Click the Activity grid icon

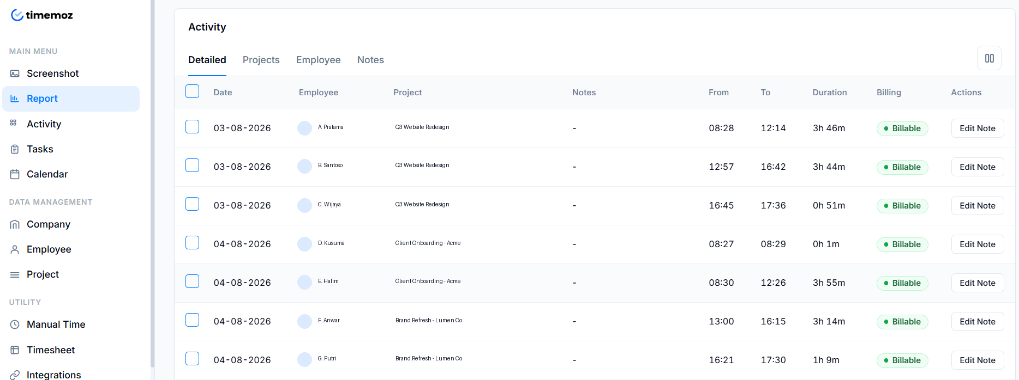click(14, 123)
